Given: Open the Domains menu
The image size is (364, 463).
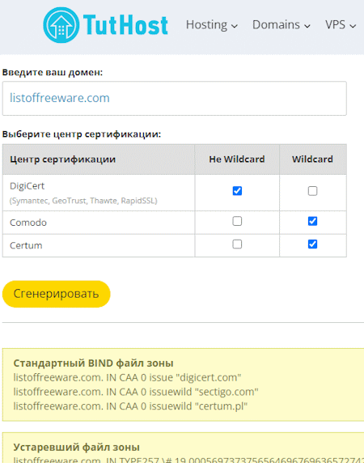Looking at the screenshot, I should [281, 25].
